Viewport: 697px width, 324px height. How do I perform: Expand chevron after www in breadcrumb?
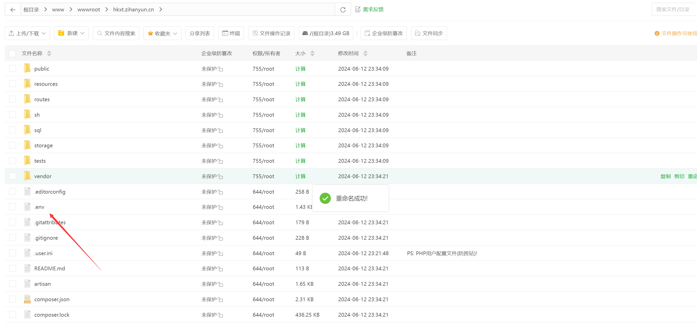71,9
